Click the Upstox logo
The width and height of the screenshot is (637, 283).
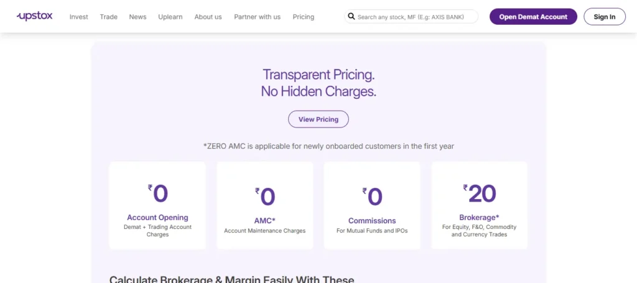click(x=35, y=17)
